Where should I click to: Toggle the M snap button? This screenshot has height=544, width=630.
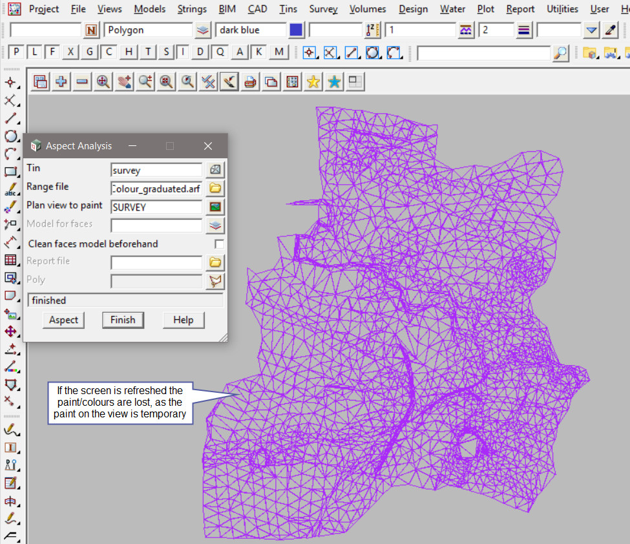point(278,52)
